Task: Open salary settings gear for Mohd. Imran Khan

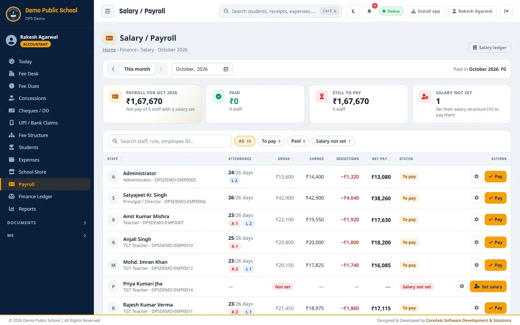Action: [x=476, y=265]
